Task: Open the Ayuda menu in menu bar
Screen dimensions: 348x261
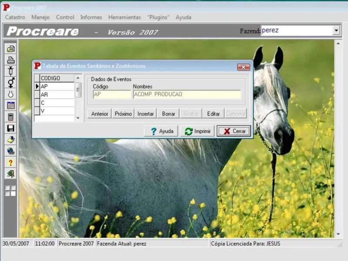Action: coord(183,17)
